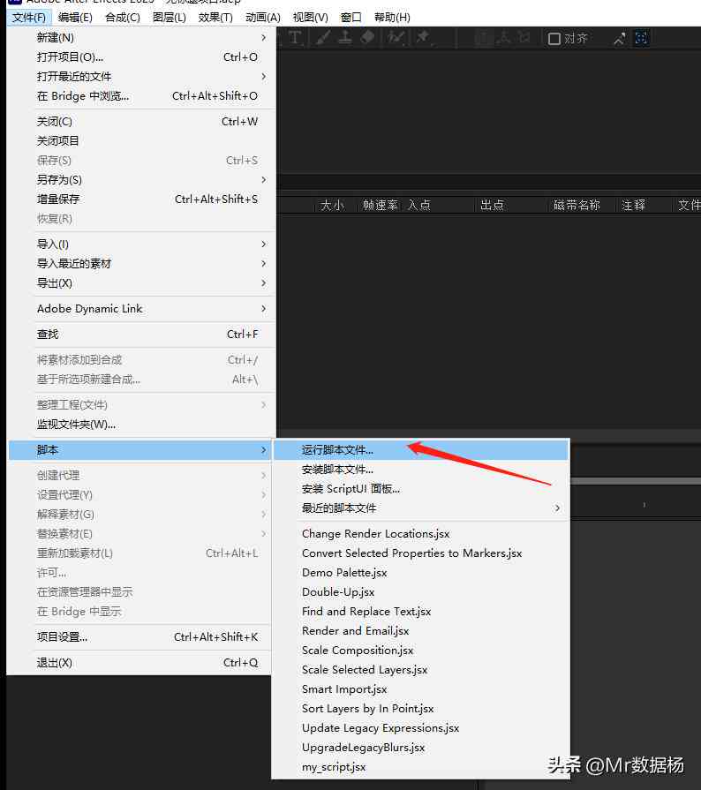Expand the 脚本 submenu

(140, 450)
